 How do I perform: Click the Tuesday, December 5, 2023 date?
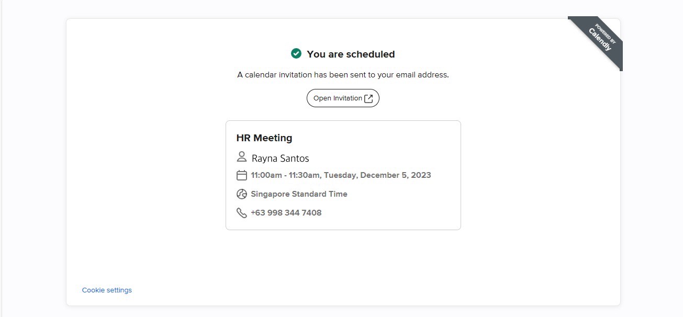click(377, 175)
